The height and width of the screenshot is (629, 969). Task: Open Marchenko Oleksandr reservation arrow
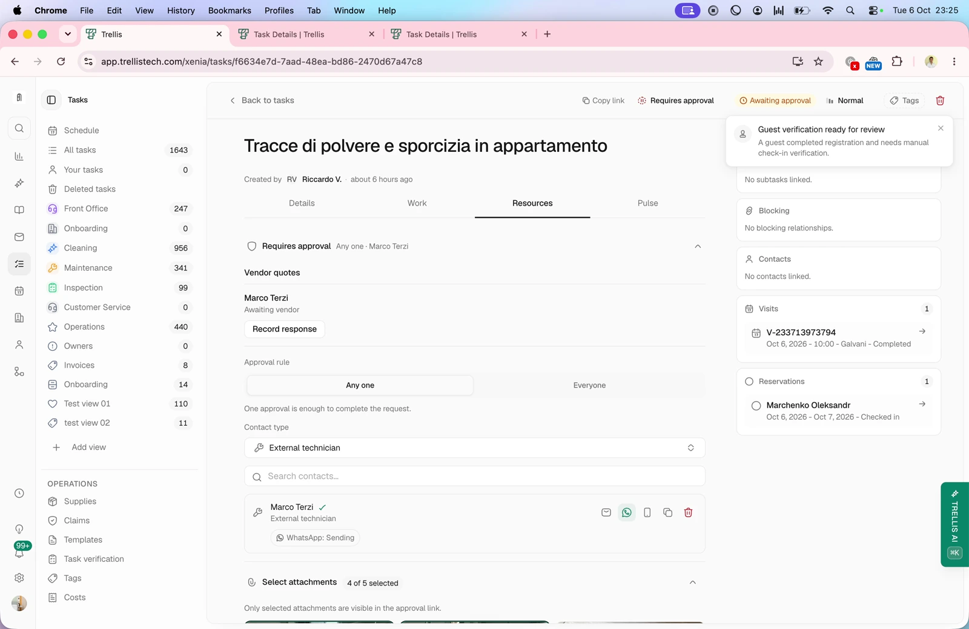[922, 404]
